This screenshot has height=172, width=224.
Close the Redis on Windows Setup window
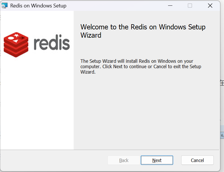[210, 6]
